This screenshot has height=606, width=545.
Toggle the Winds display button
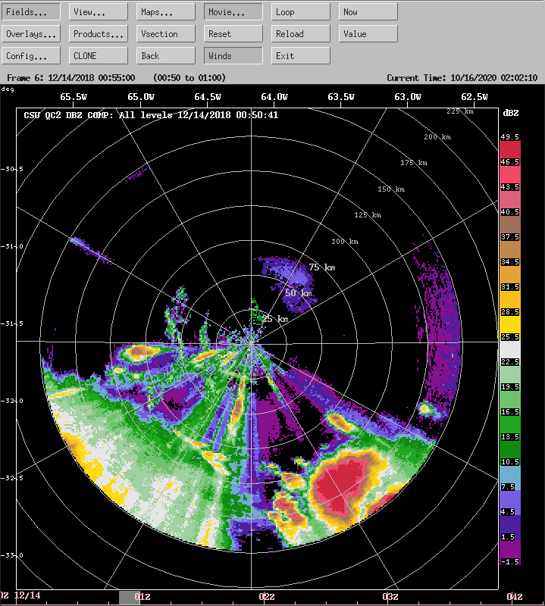(233, 56)
